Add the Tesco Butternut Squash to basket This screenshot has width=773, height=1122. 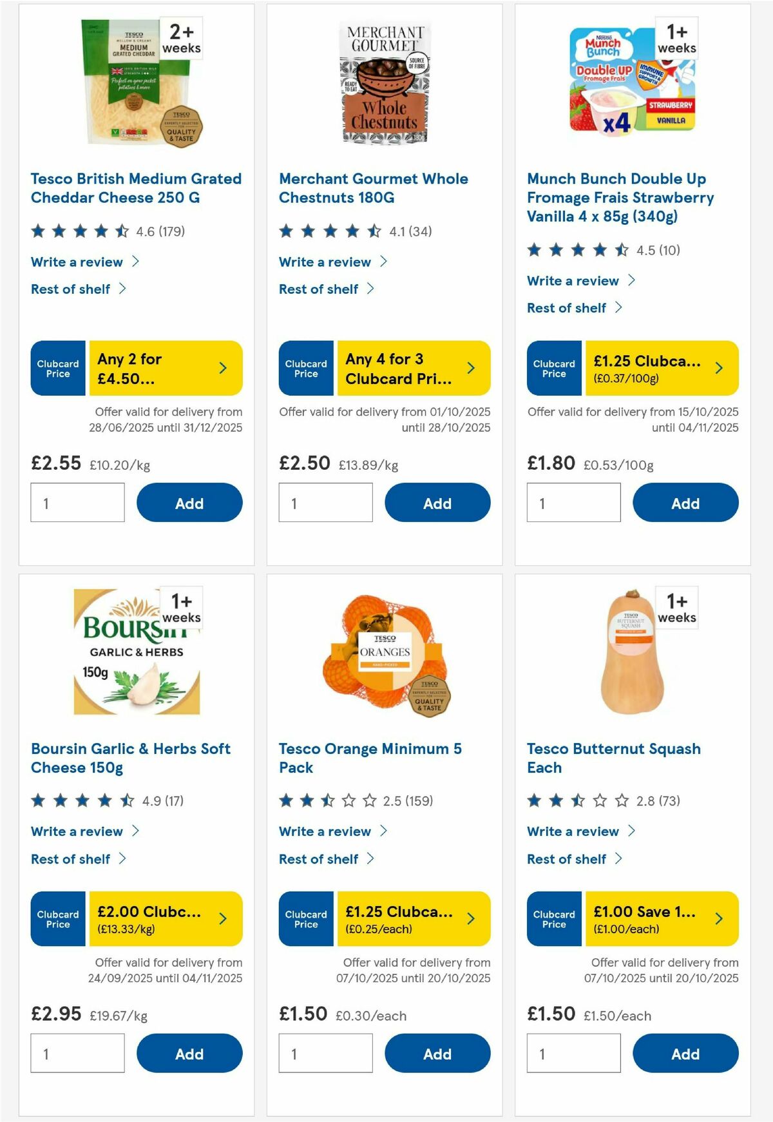(685, 1053)
